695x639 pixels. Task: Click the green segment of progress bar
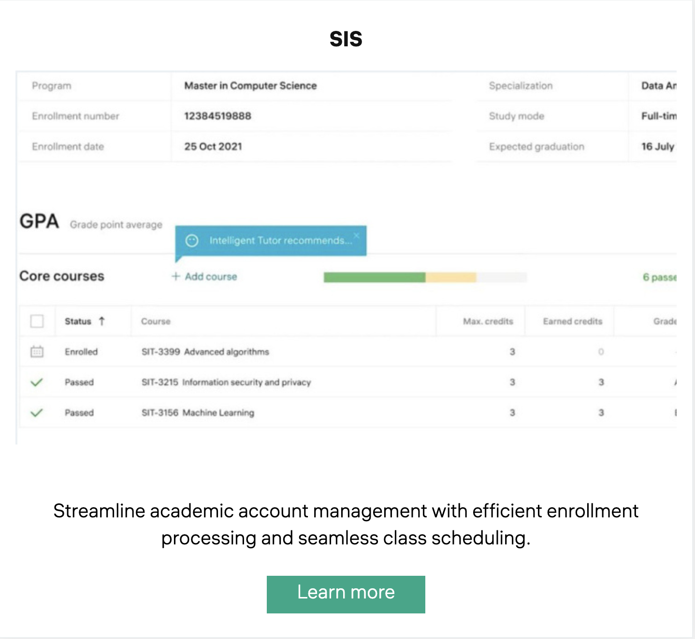click(374, 277)
